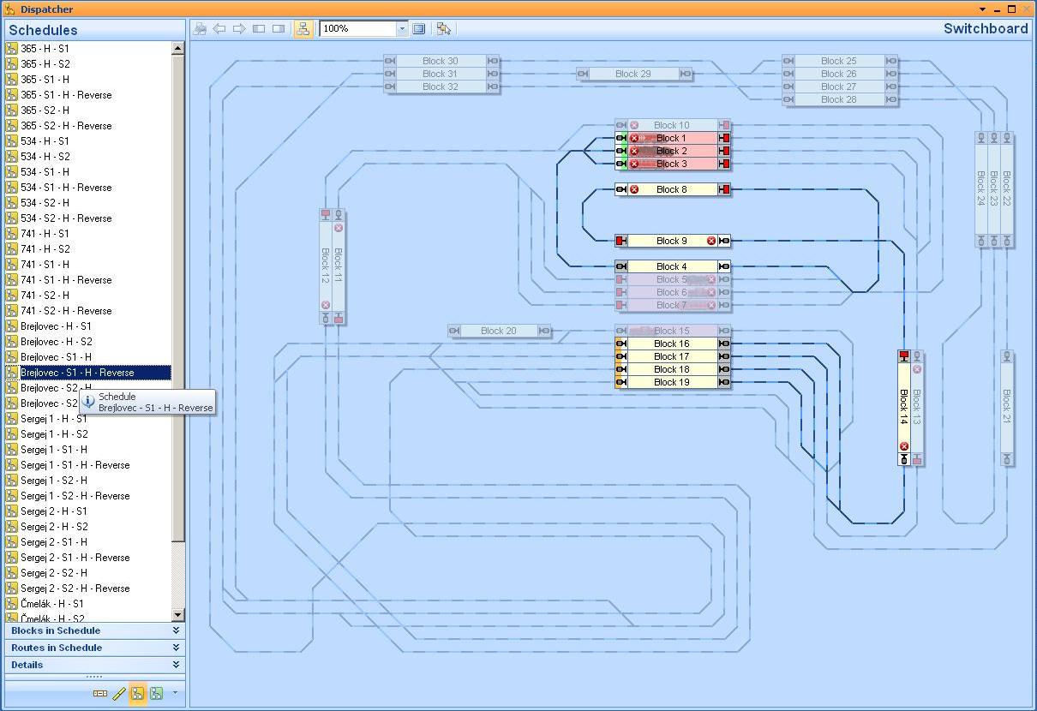
Task: Click Block 30 in the switchboard
Action: tap(441, 61)
